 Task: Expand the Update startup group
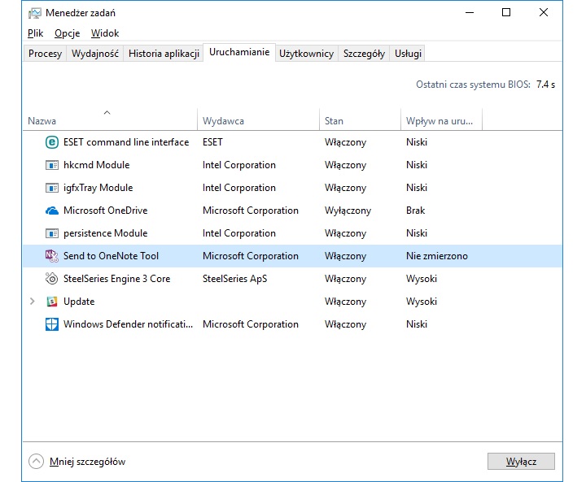[33, 302]
